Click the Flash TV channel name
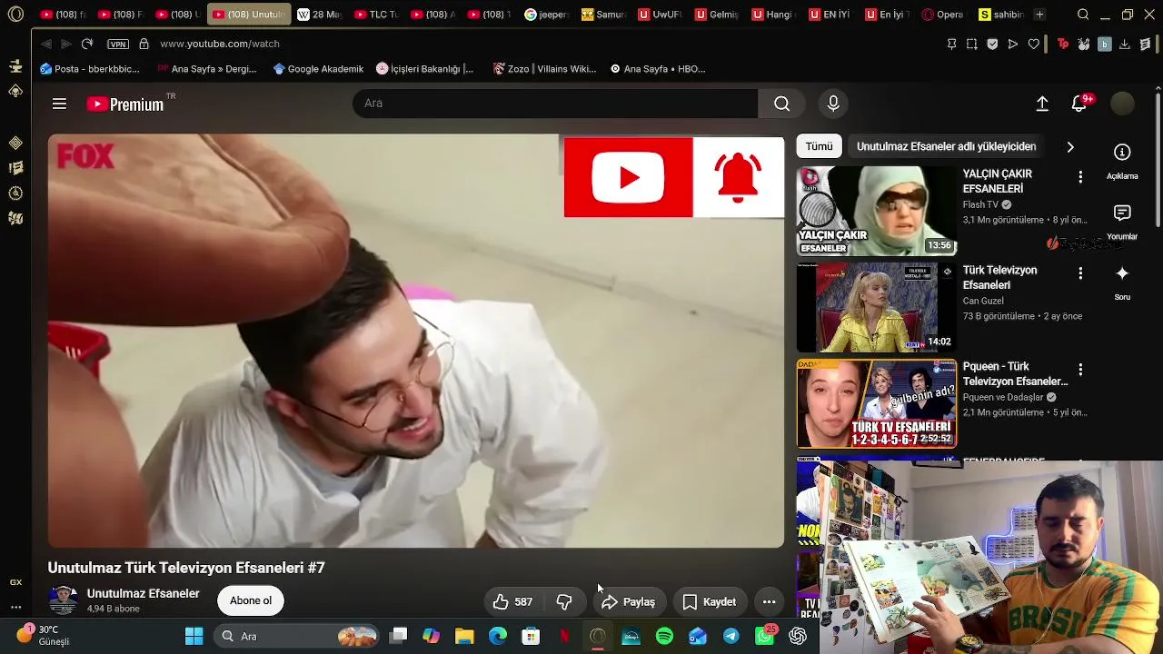1163x654 pixels. point(980,204)
